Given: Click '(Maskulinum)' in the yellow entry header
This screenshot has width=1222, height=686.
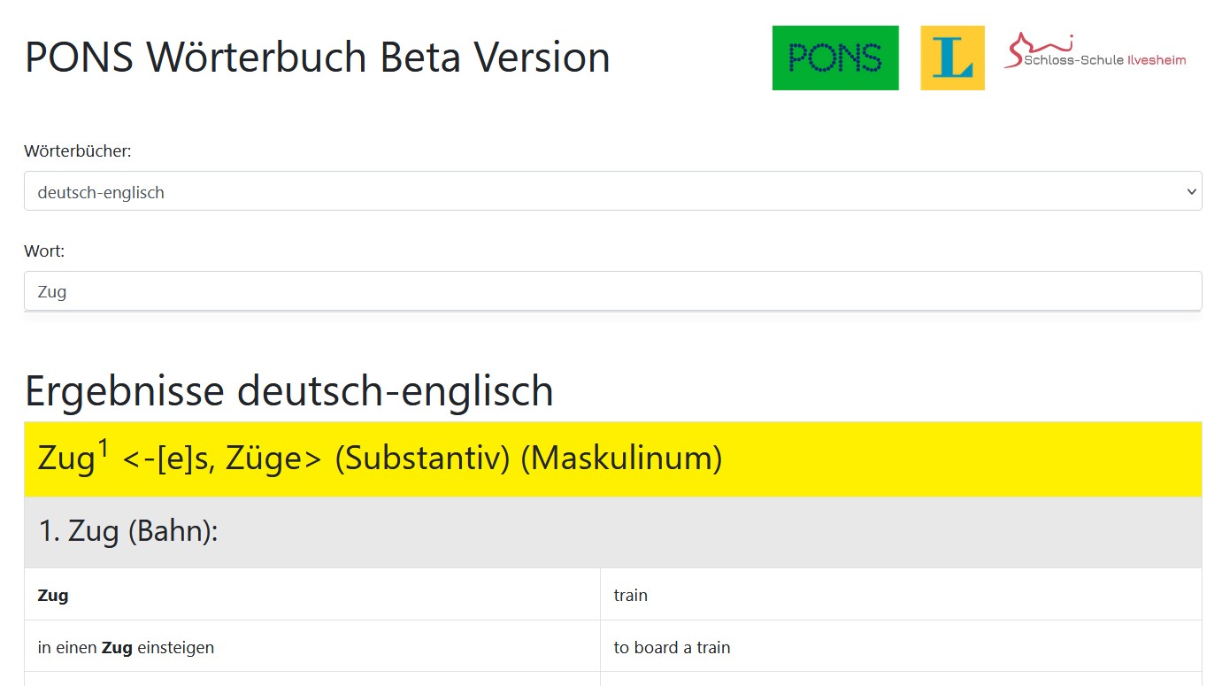Looking at the screenshot, I should (x=620, y=459).
